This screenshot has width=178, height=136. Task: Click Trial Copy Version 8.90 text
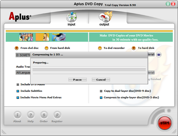[120, 5]
